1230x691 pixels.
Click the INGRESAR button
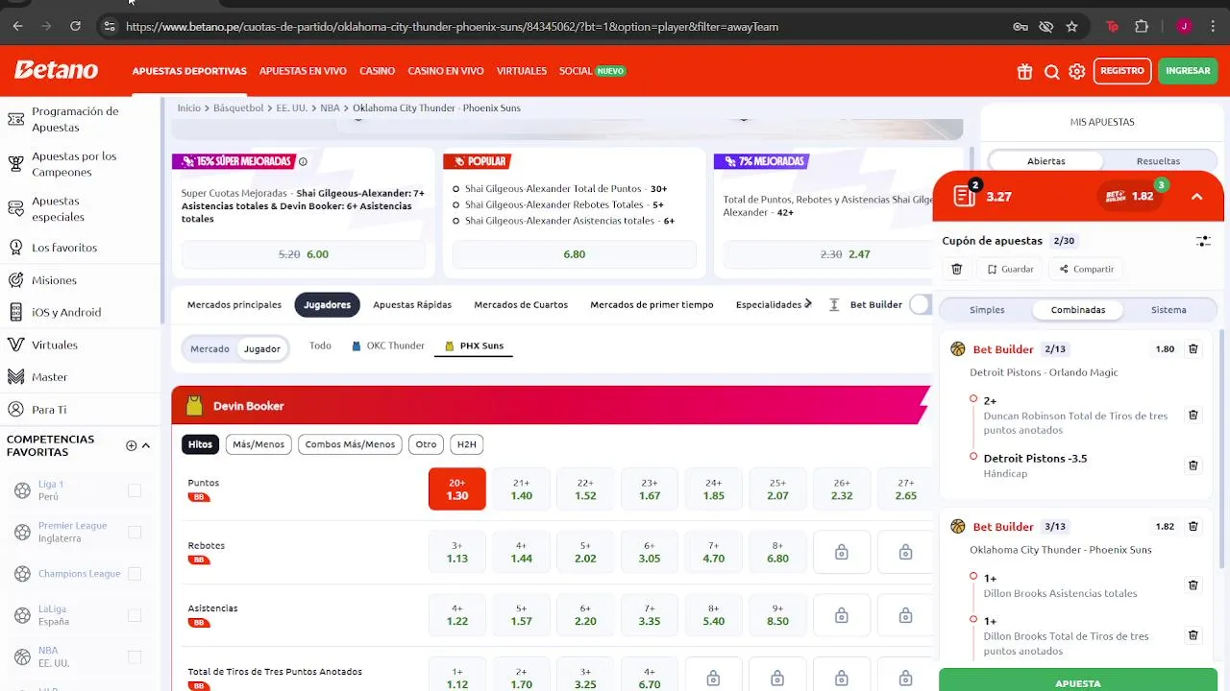coord(1188,71)
